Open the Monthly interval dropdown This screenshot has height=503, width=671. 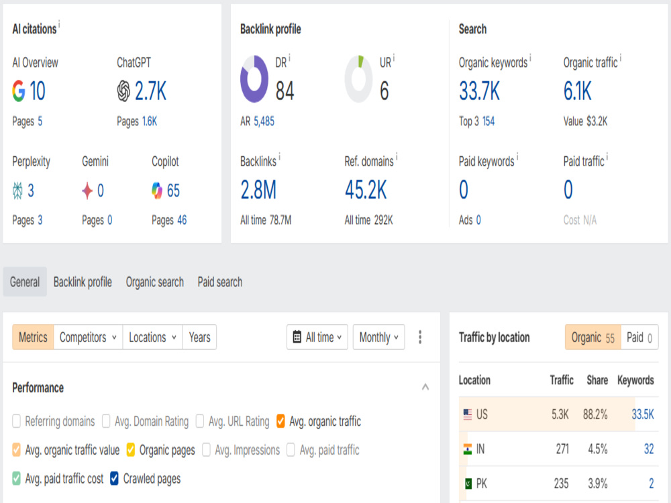[378, 337]
